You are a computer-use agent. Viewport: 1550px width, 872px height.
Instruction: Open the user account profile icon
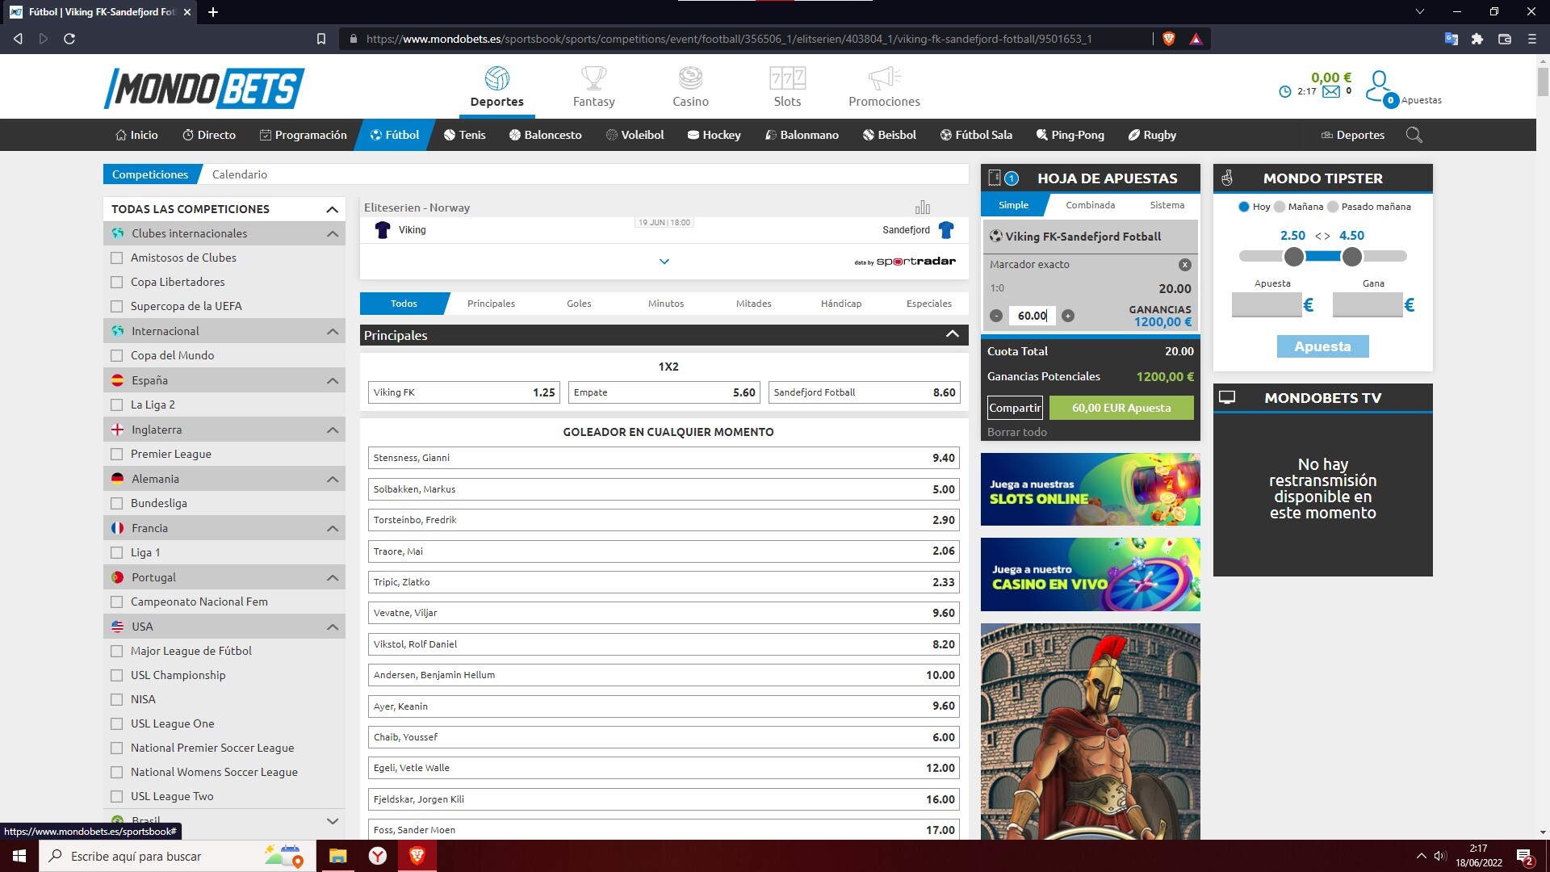pos(1378,86)
